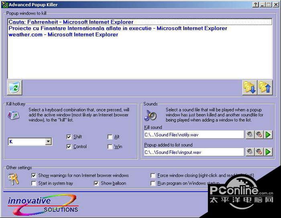Select Cauta: Fahrrenheit list entry

pyautogui.click(x=140, y=22)
